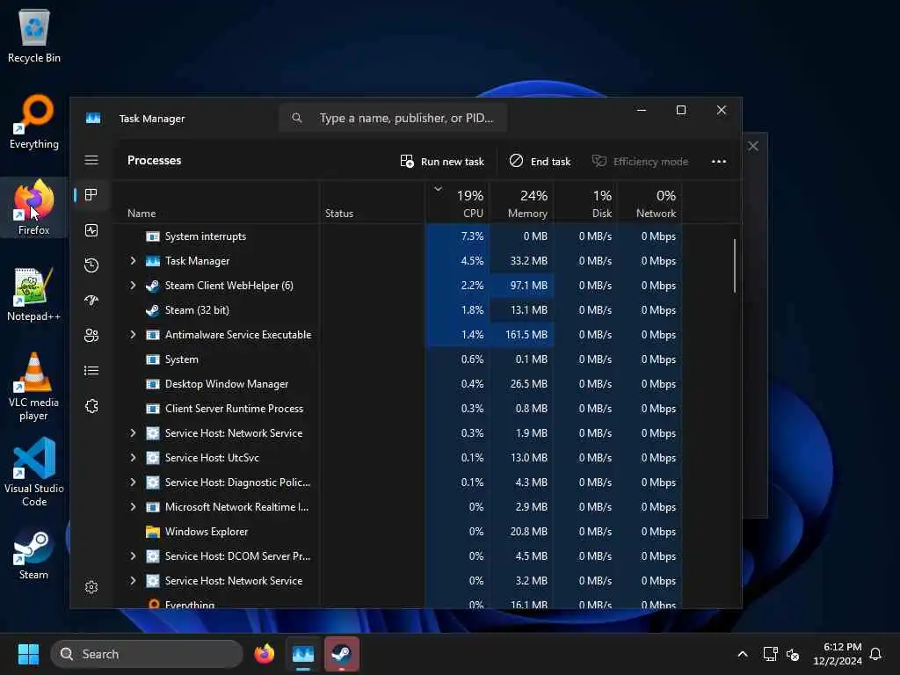This screenshot has height=675, width=900.
Task: Expand the Task Manager process group
Action: [133, 260]
